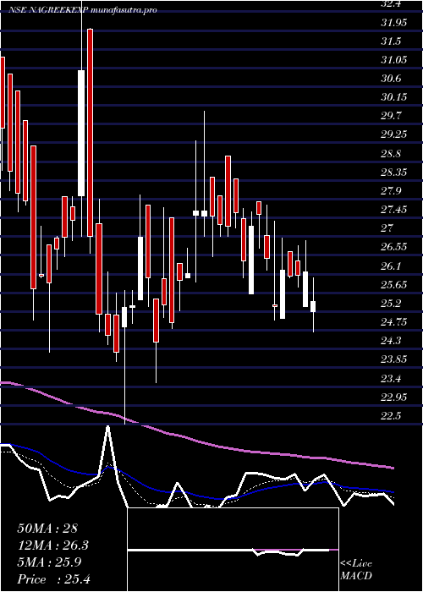Click the Price : 25.4 value text

[53, 579]
